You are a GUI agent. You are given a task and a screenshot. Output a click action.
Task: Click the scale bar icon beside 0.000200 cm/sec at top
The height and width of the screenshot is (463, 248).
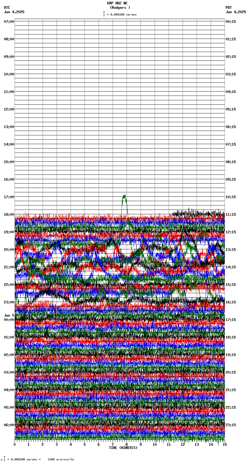(x=104, y=14)
